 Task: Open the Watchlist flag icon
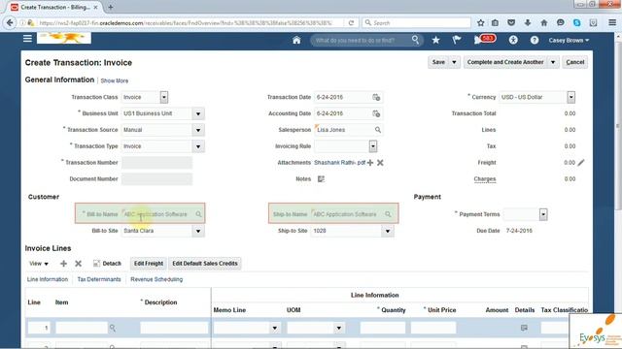point(457,40)
